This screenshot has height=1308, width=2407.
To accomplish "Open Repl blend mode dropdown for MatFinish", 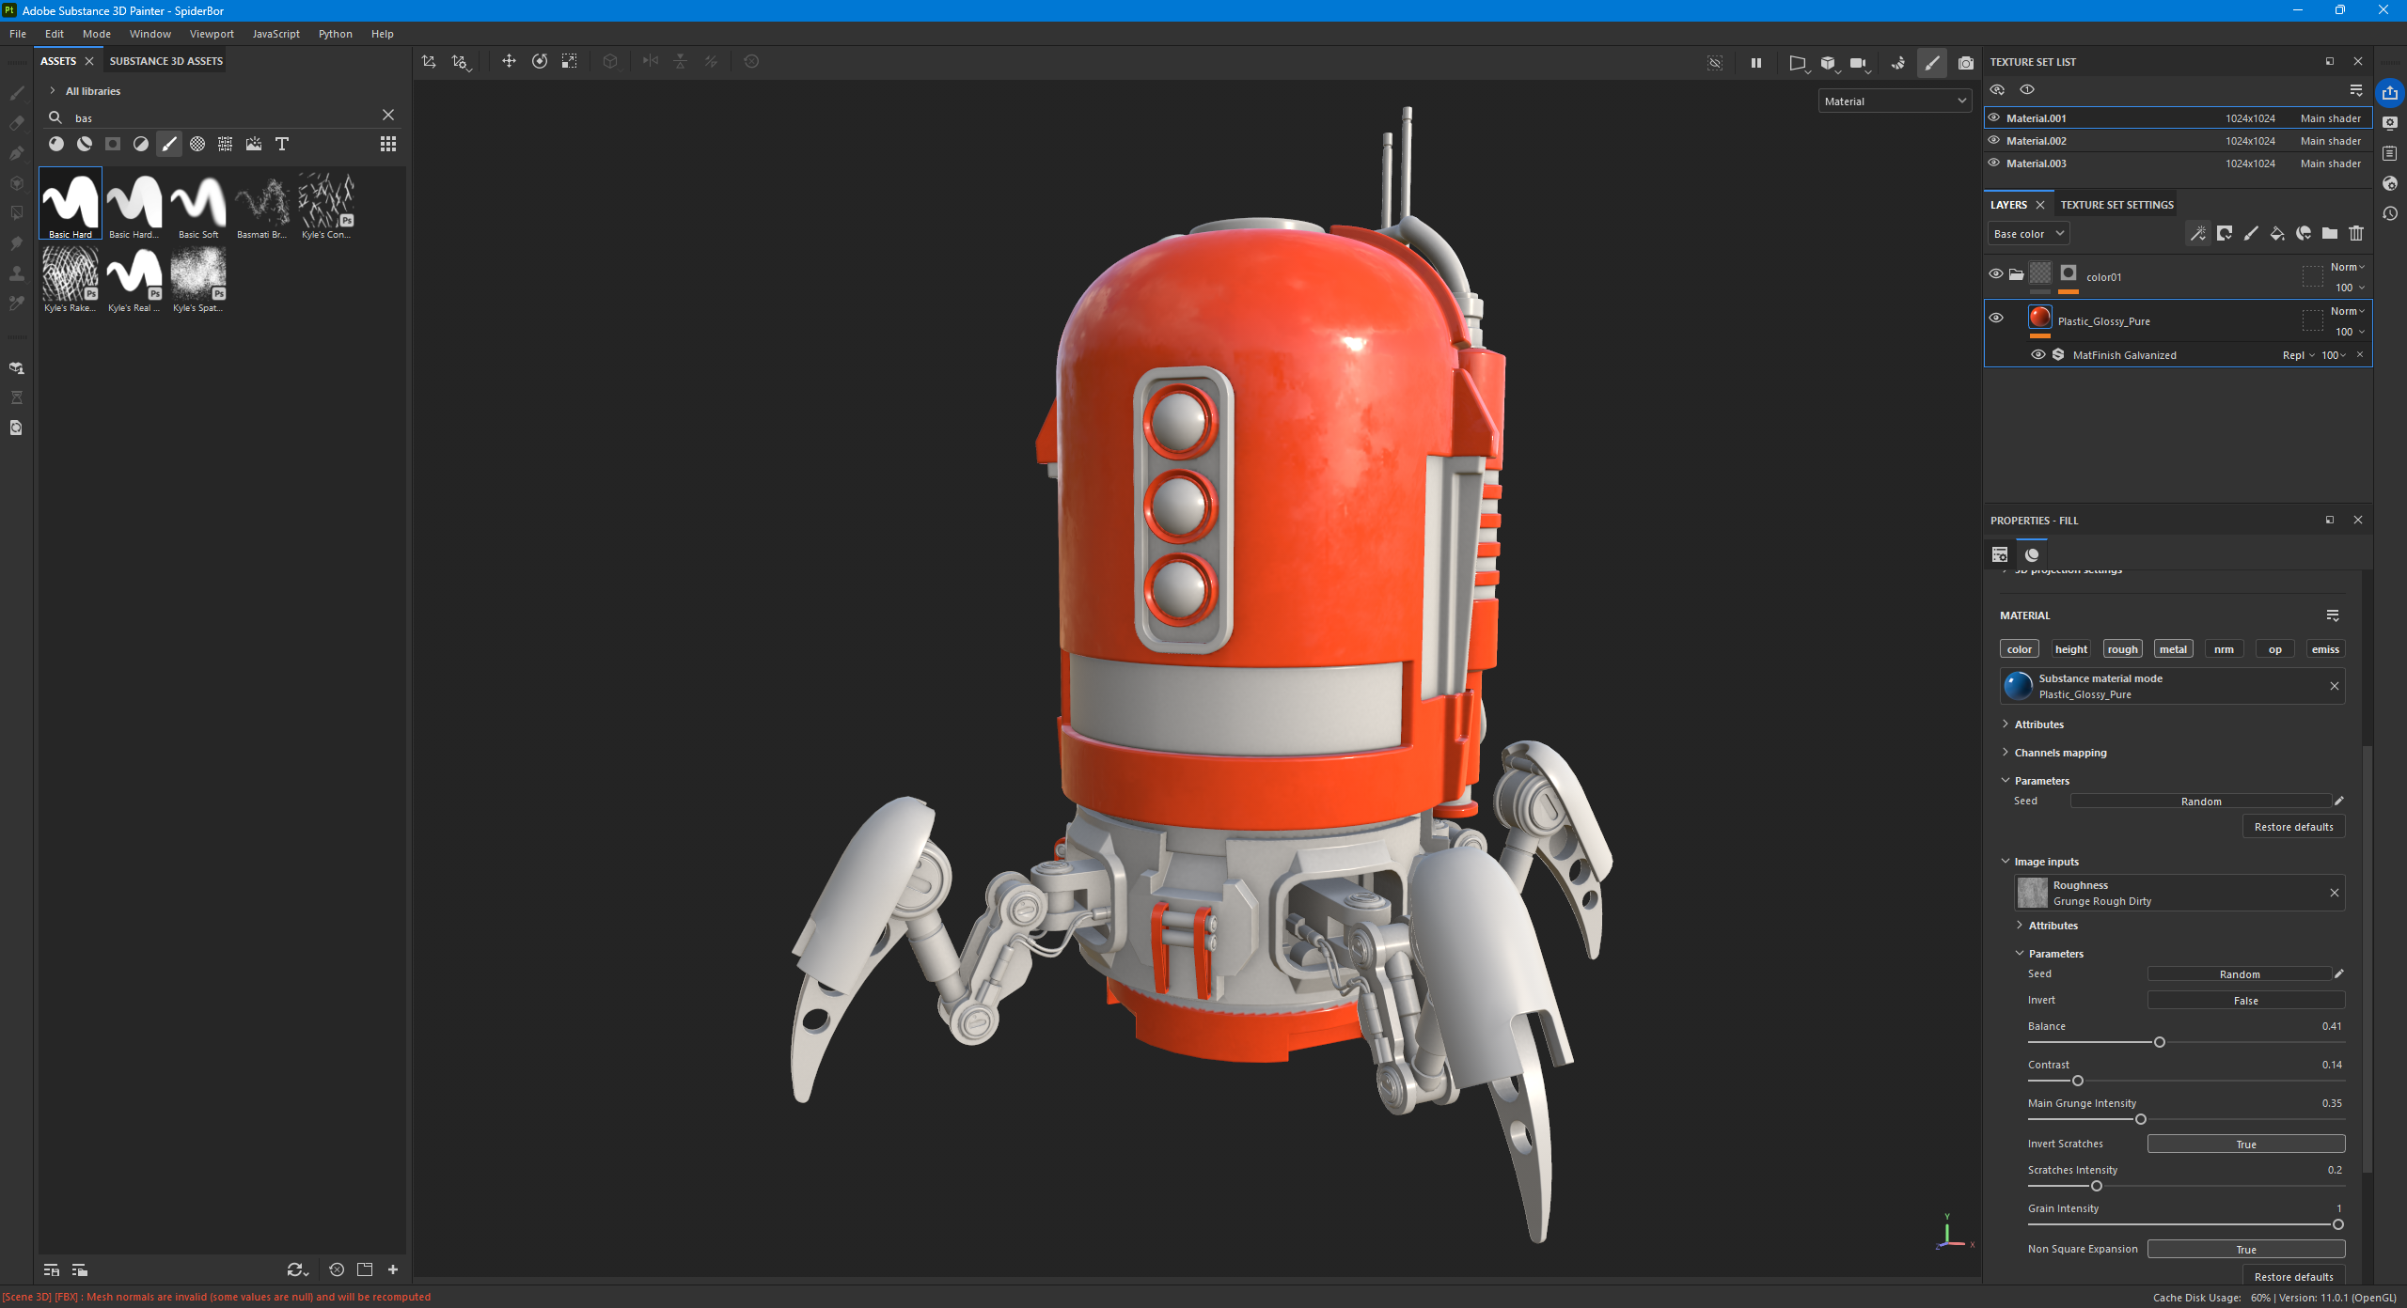I will (2298, 355).
